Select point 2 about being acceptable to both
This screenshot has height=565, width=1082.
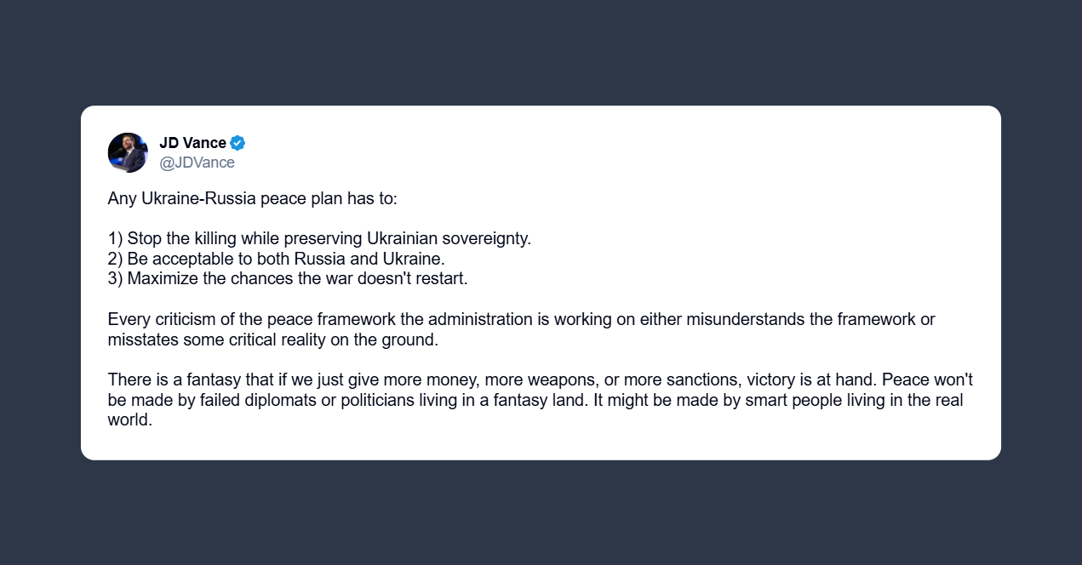click(277, 258)
